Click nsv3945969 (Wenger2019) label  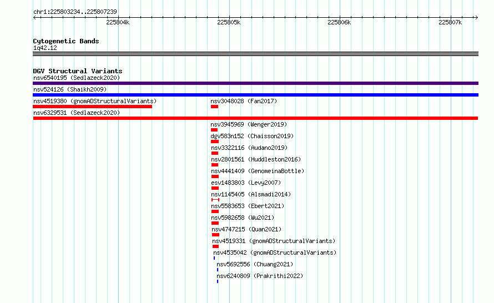(x=249, y=124)
